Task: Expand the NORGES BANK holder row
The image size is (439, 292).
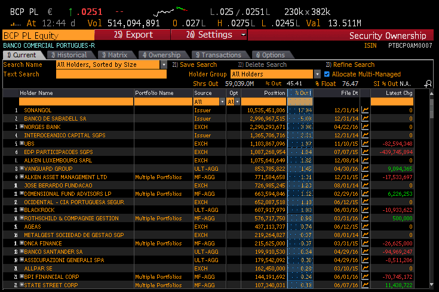Action: pyautogui.click(x=22, y=127)
